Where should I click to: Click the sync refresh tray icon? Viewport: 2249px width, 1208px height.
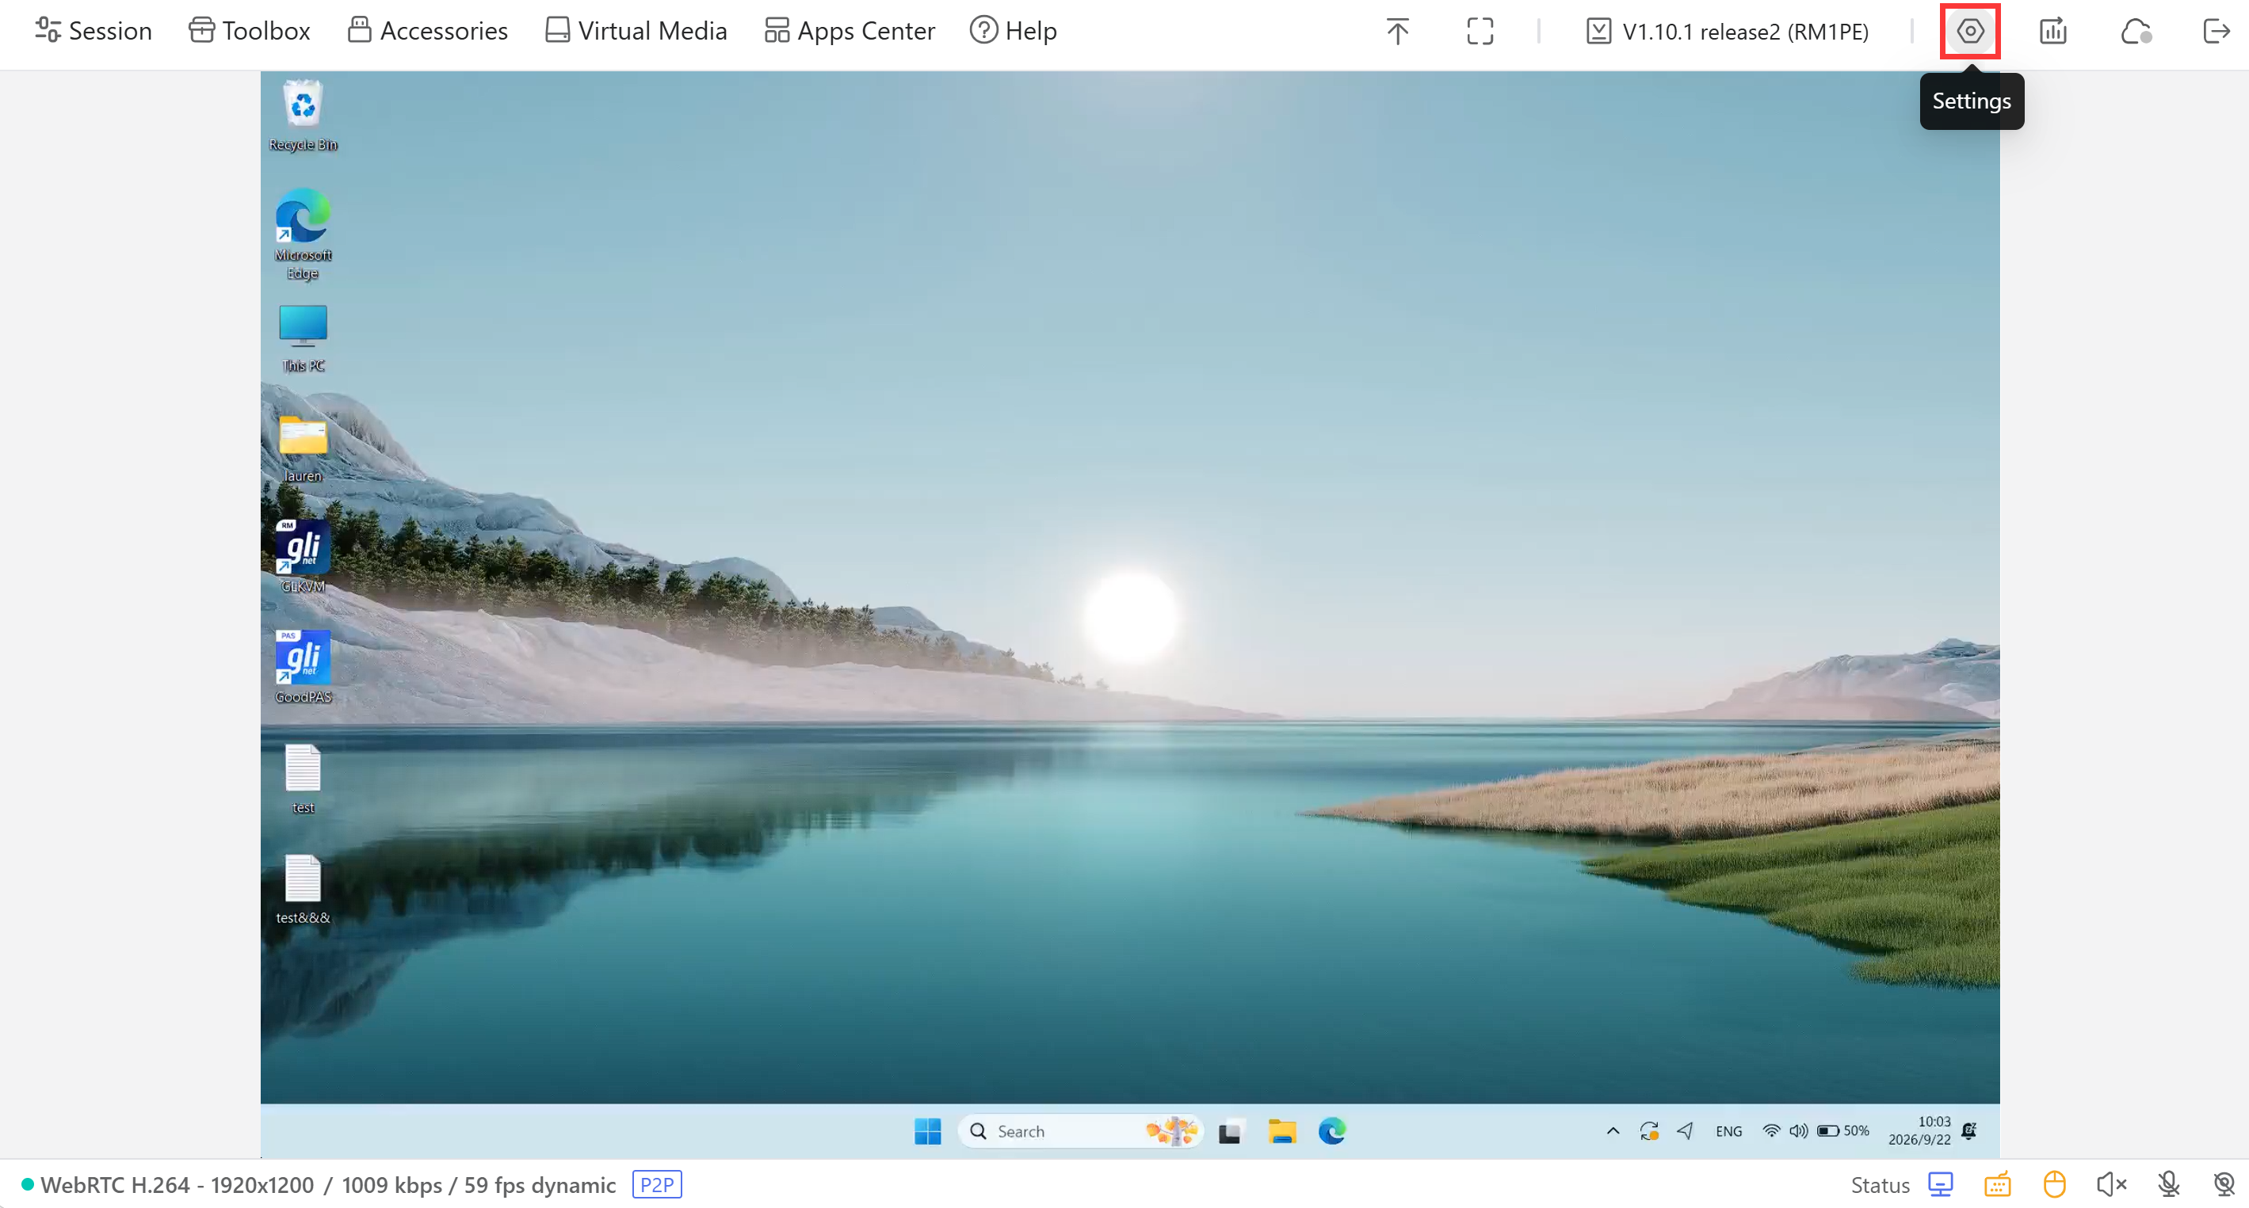click(x=1648, y=1131)
